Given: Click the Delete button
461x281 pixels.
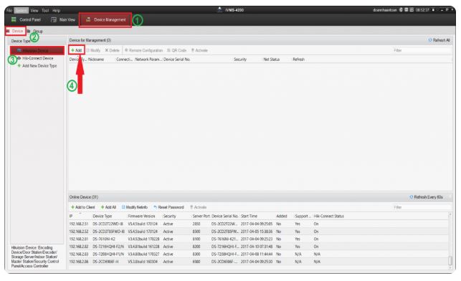Looking at the screenshot, I should coord(113,50).
